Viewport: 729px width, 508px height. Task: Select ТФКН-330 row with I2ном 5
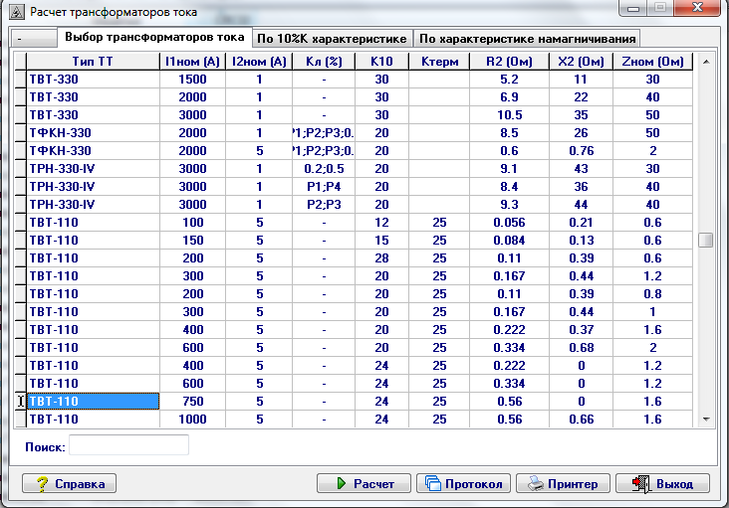pos(354,151)
